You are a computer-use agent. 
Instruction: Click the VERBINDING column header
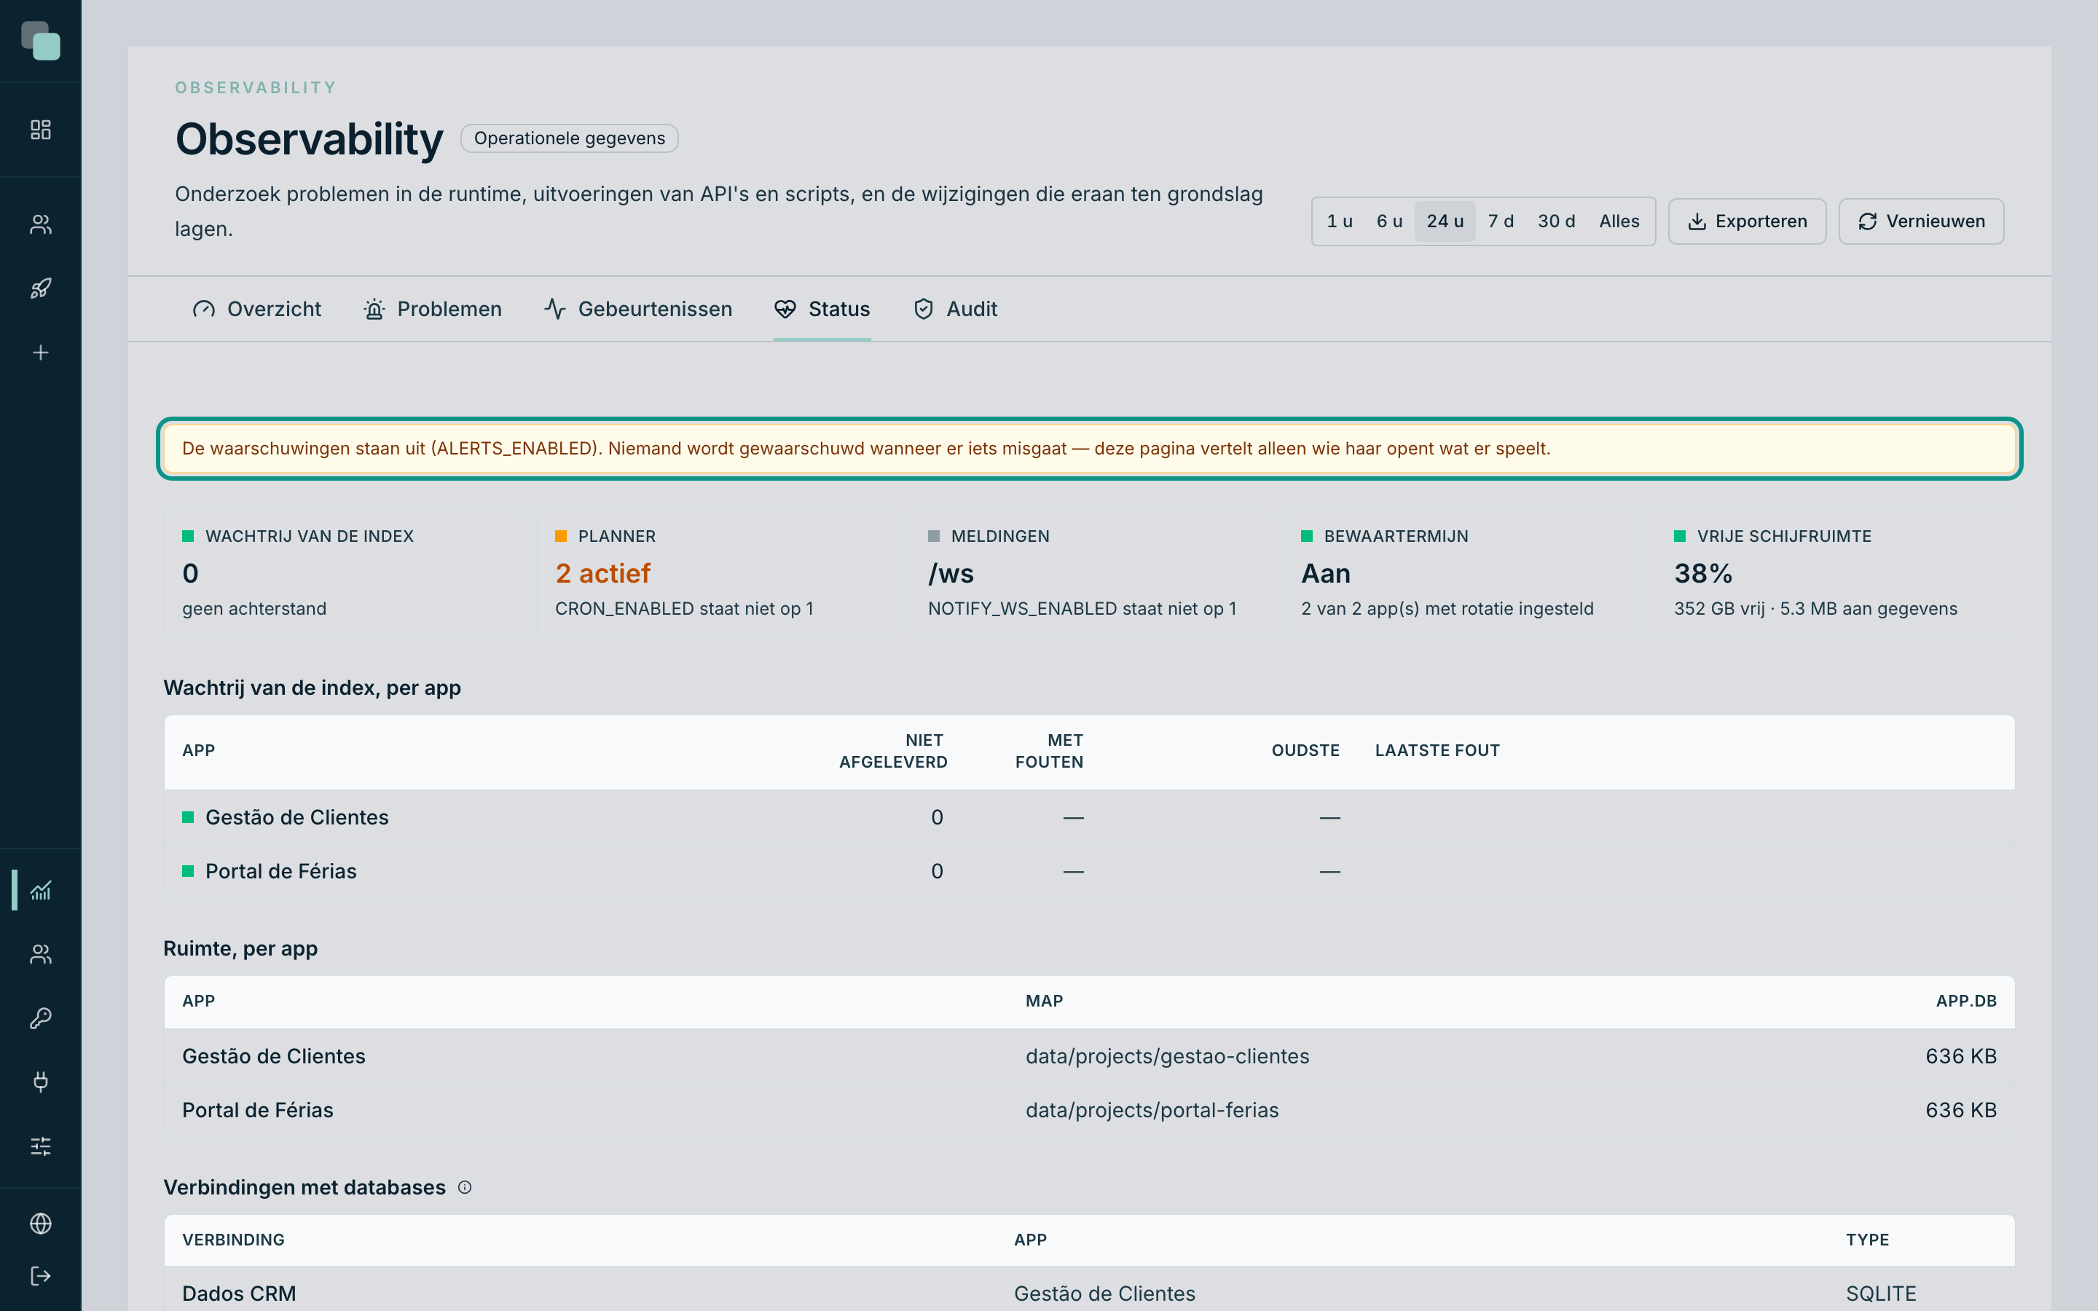pos(233,1240)
